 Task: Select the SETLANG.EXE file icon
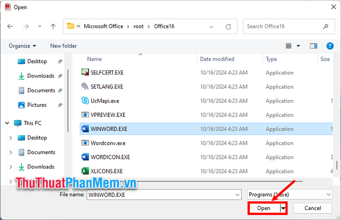click(x=84, y=87)
